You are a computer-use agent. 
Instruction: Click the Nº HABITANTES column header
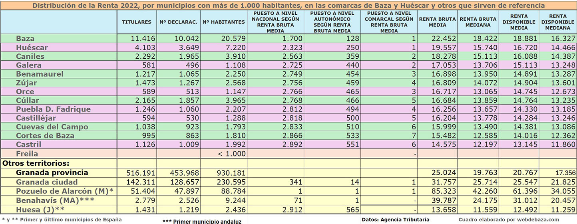[x=223, y=22]
